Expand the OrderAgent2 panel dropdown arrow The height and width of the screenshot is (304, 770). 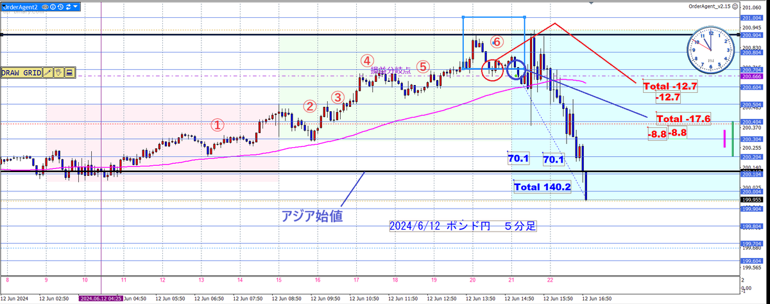75,6
